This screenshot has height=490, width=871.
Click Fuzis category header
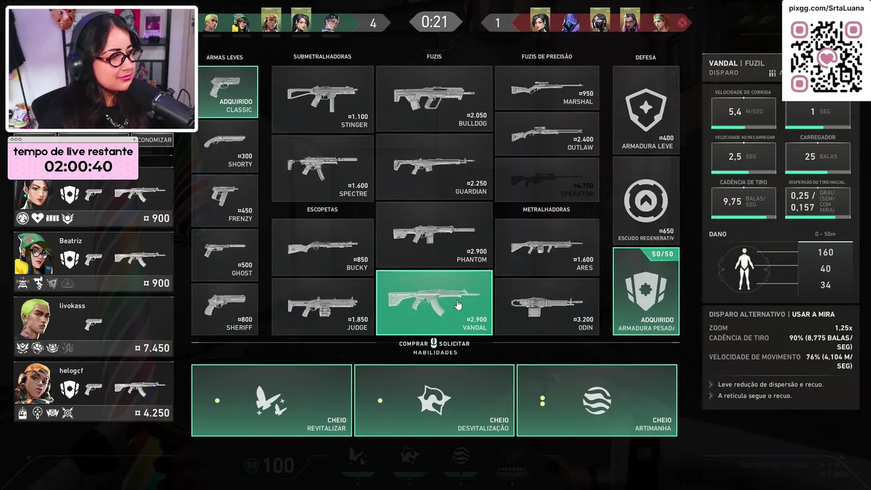click(434, 56)
